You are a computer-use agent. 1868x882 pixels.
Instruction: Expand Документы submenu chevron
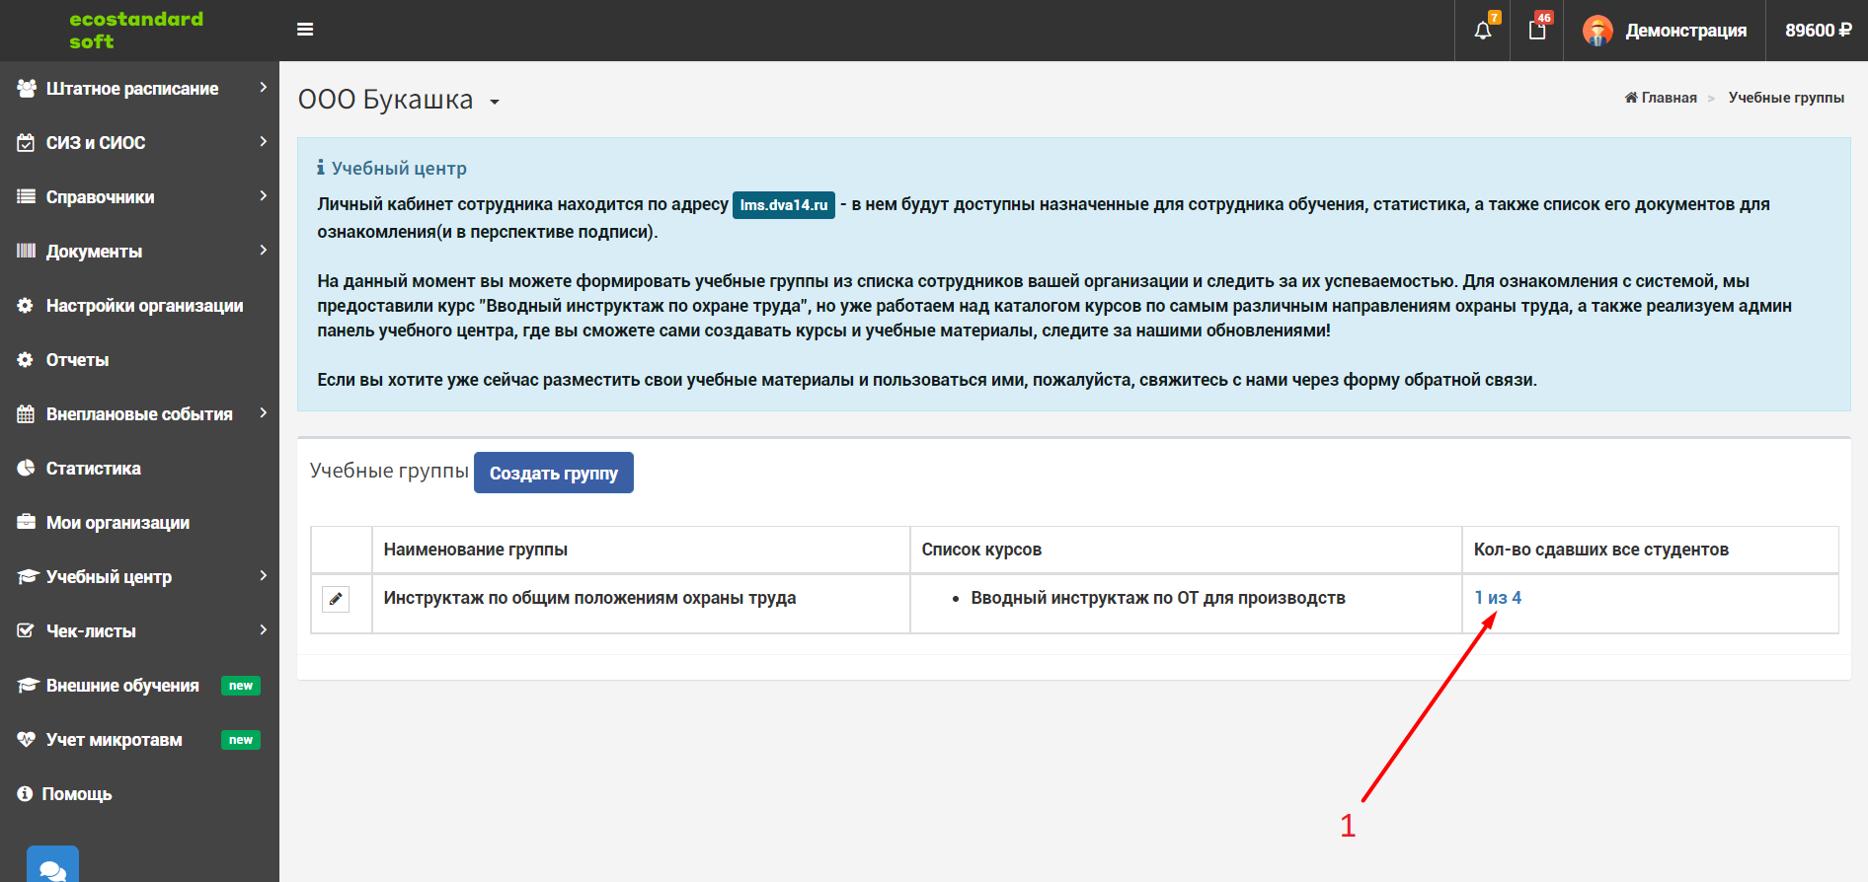pyautogui.click(x=263, y=251)
